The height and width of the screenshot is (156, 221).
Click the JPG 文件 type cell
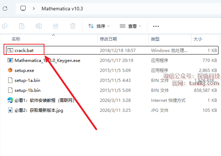pos(160,110)
